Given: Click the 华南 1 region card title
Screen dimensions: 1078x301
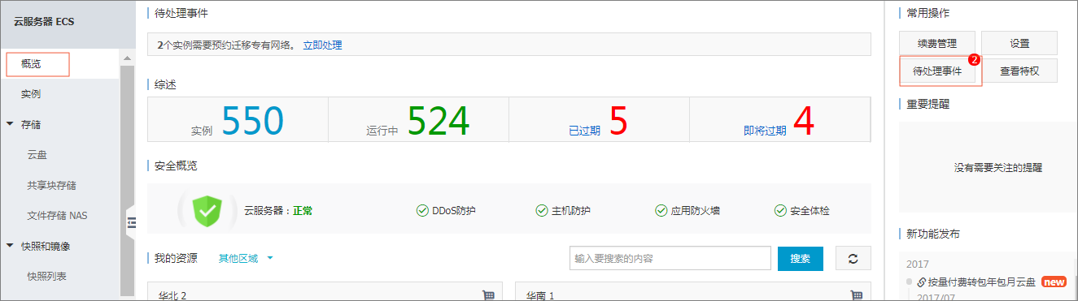Looking at the screenshot, I should (x=539, y=295).
